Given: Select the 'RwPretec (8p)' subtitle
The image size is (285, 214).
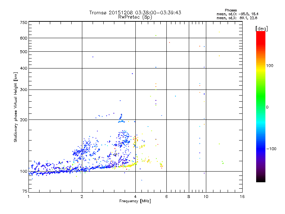Looking at the screenshot, I should 135,17.
